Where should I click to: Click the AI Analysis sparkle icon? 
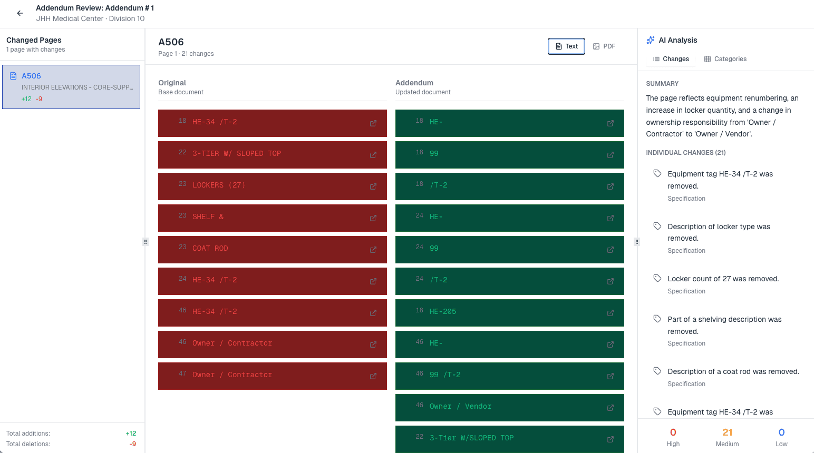[651, 40]
